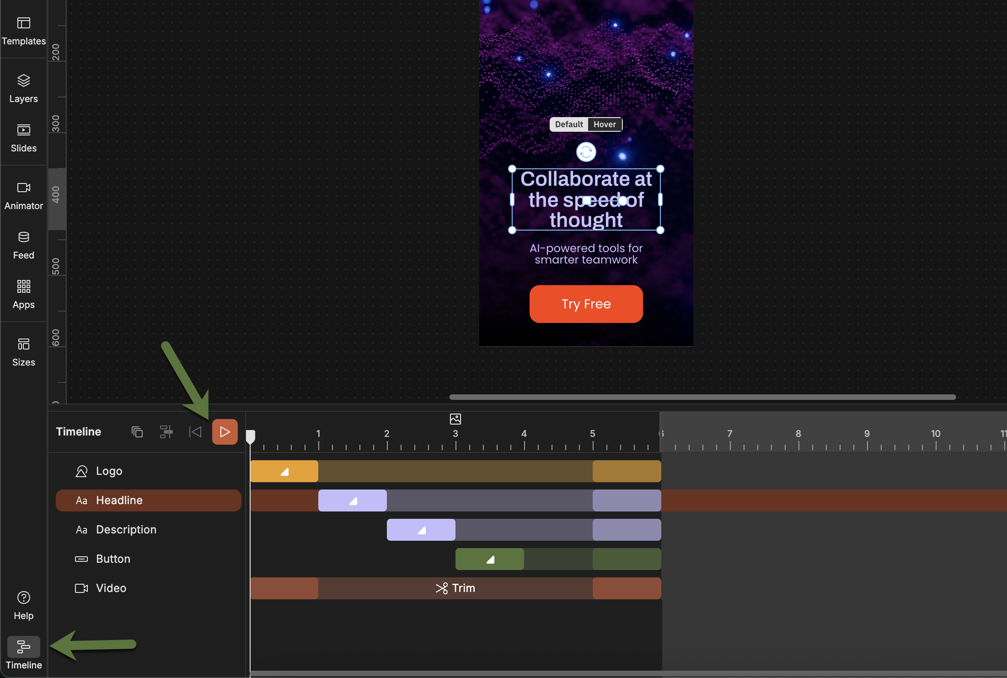This screenshot has width=1007, height=678.
Task: Switch button state to Default
Action: pyautogui.click(x=569, y=124)
